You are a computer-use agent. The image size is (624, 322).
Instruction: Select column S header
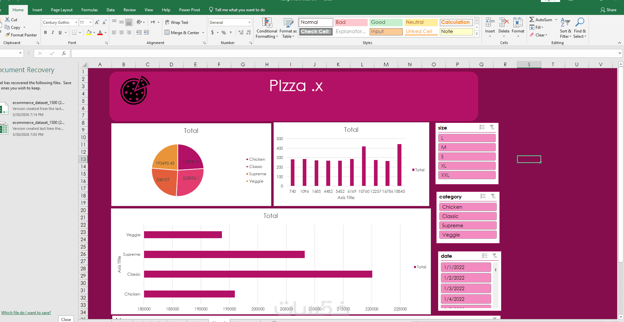pos(529,65)
